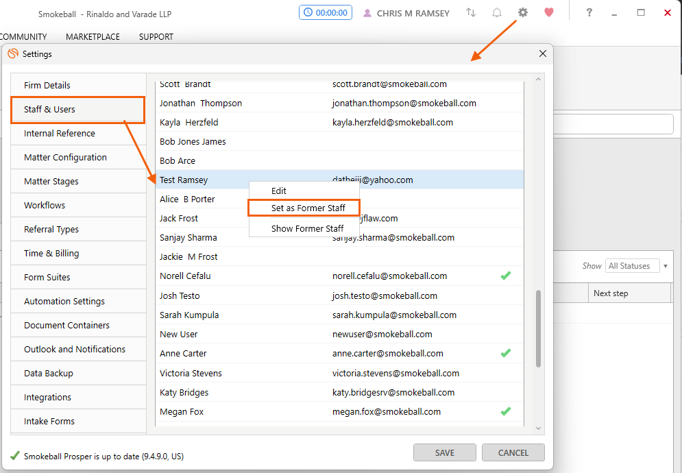The height and width of the screenshot is (473, 682).
Task: Open Automation Settings section
Action: click(78, 301)
